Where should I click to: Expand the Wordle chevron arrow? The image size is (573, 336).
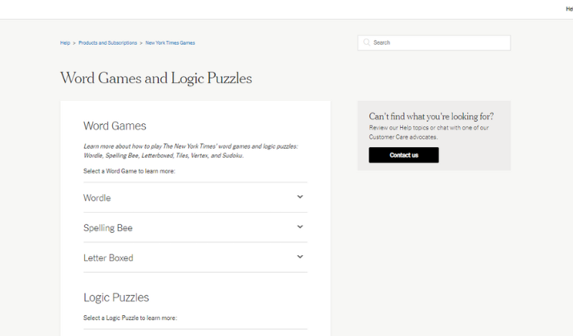[x=300, y=197]
